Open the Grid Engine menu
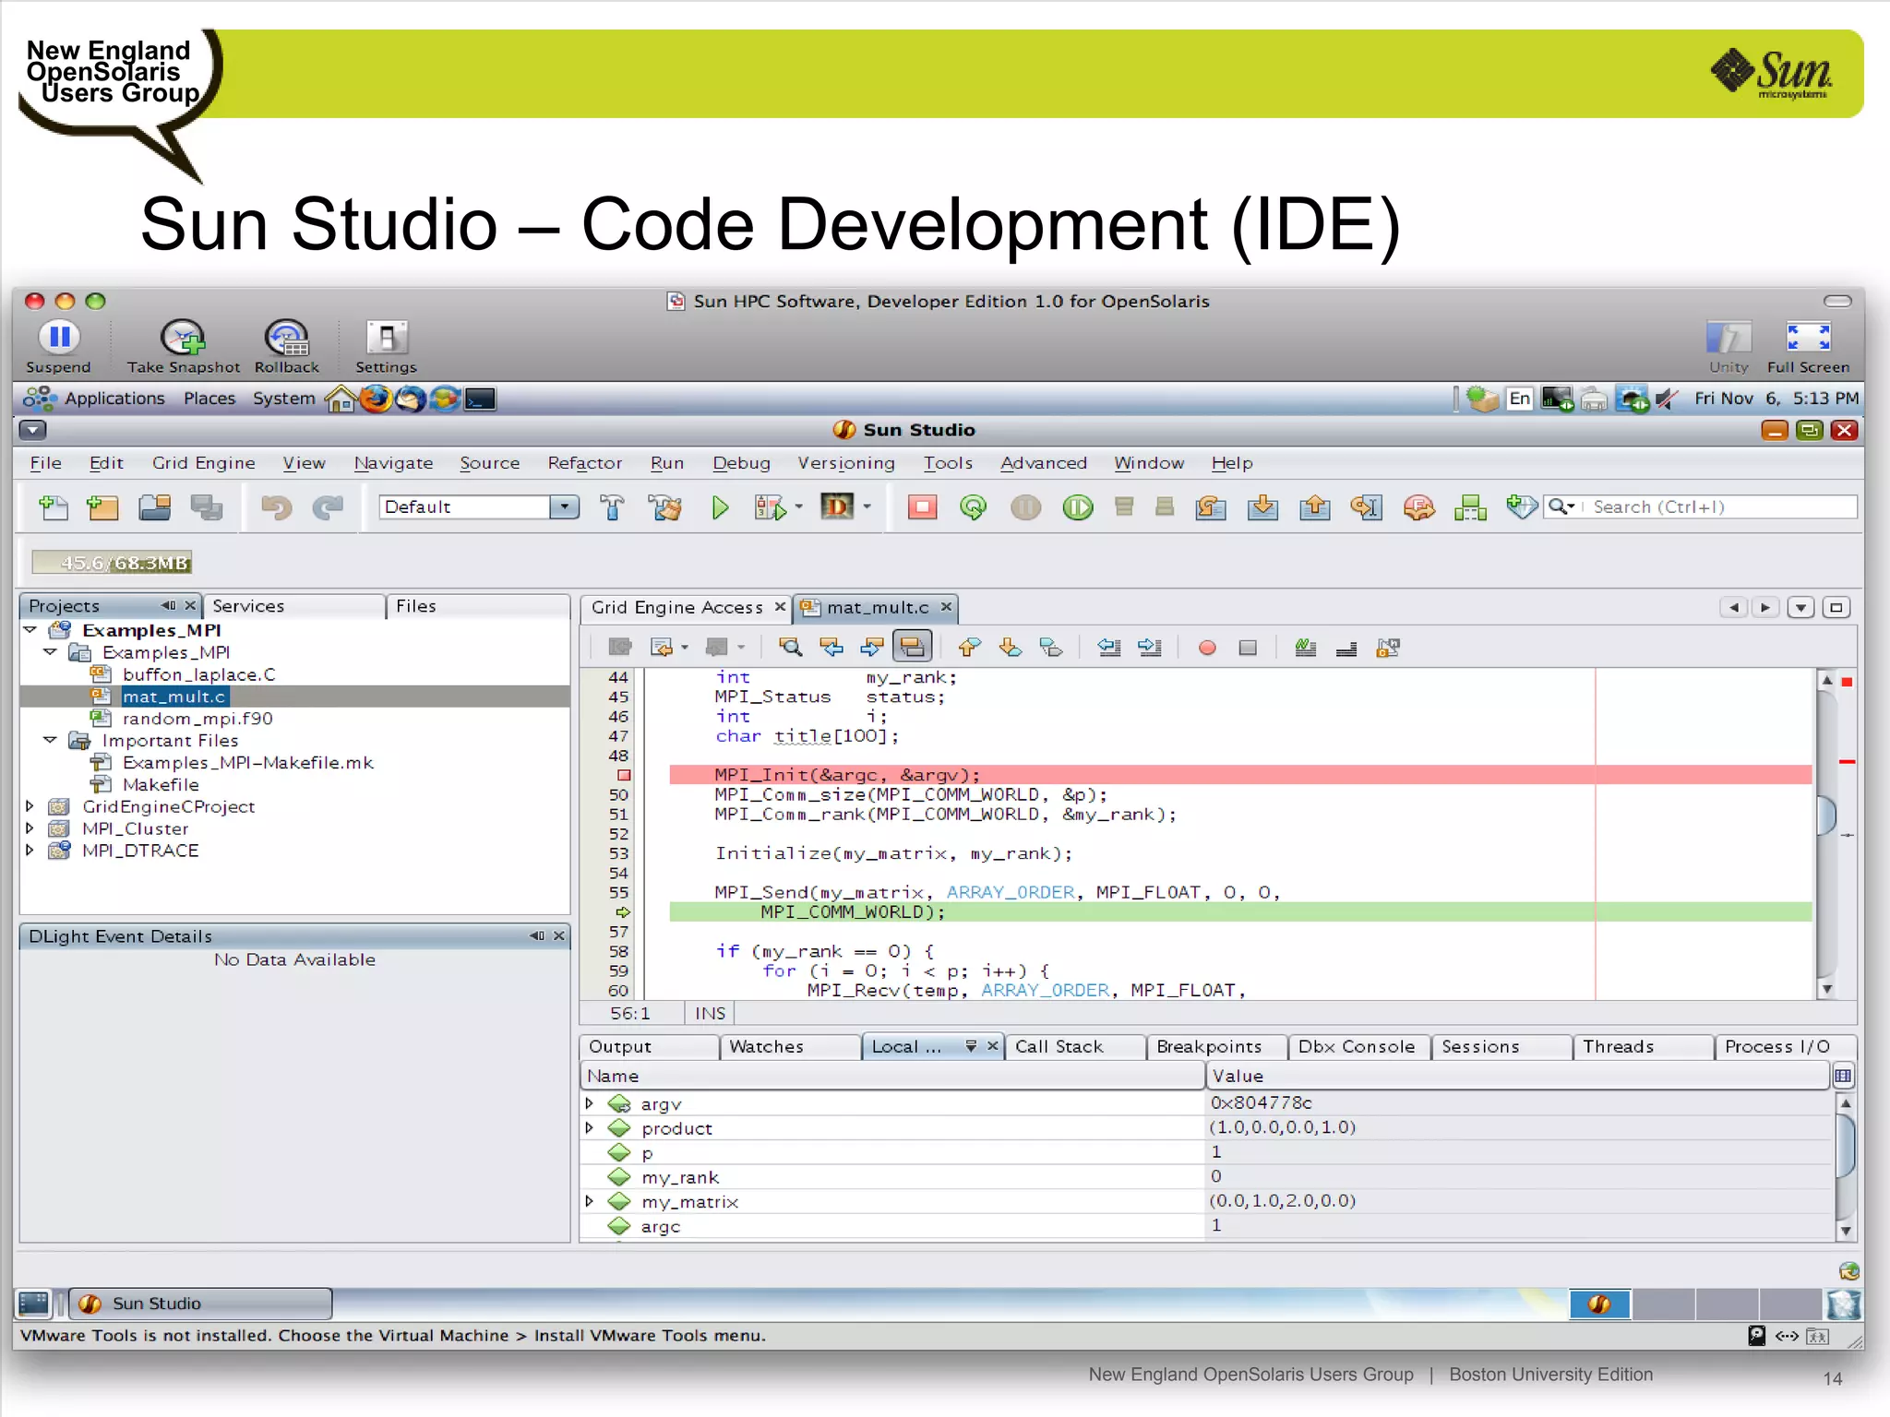Screen dimensions: 1890x1417 tap(204, 463)
